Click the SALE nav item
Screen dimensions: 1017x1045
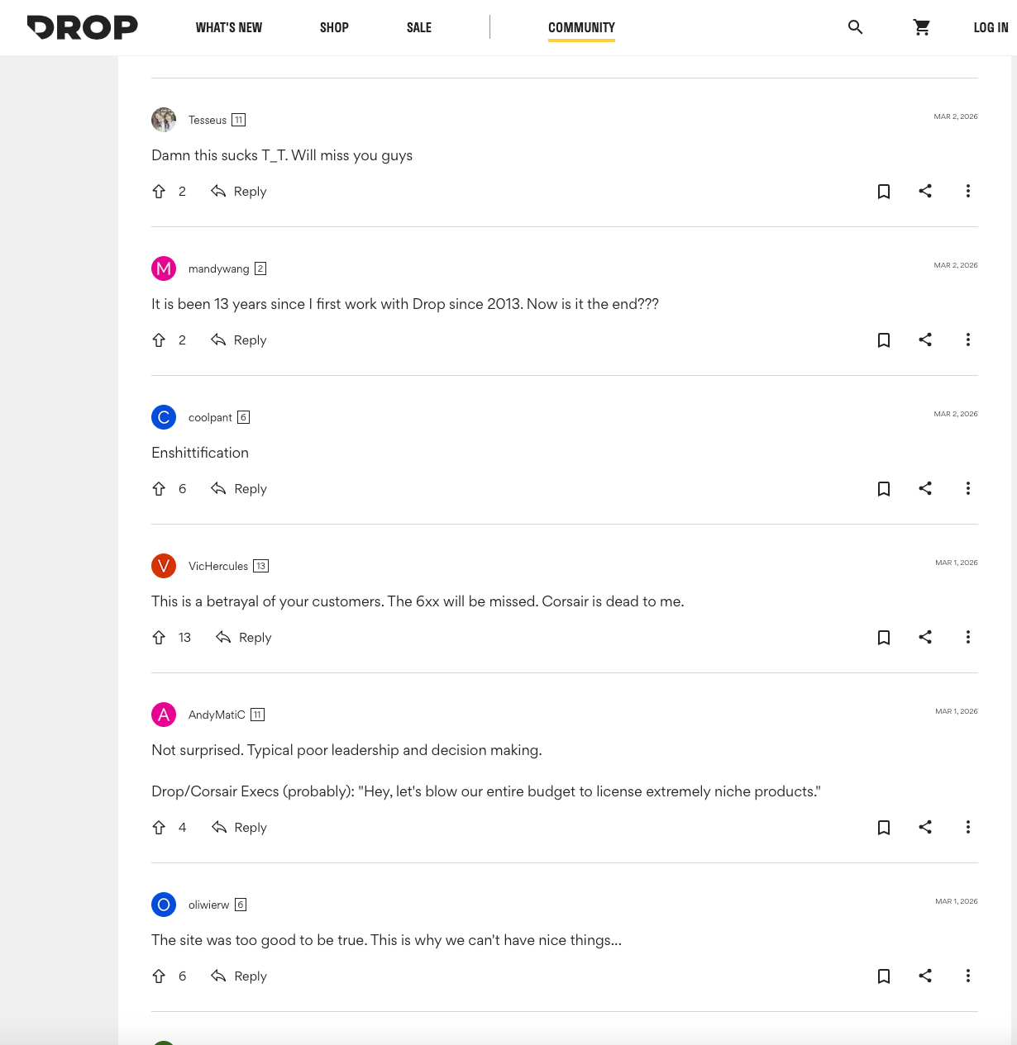point(419,27)
